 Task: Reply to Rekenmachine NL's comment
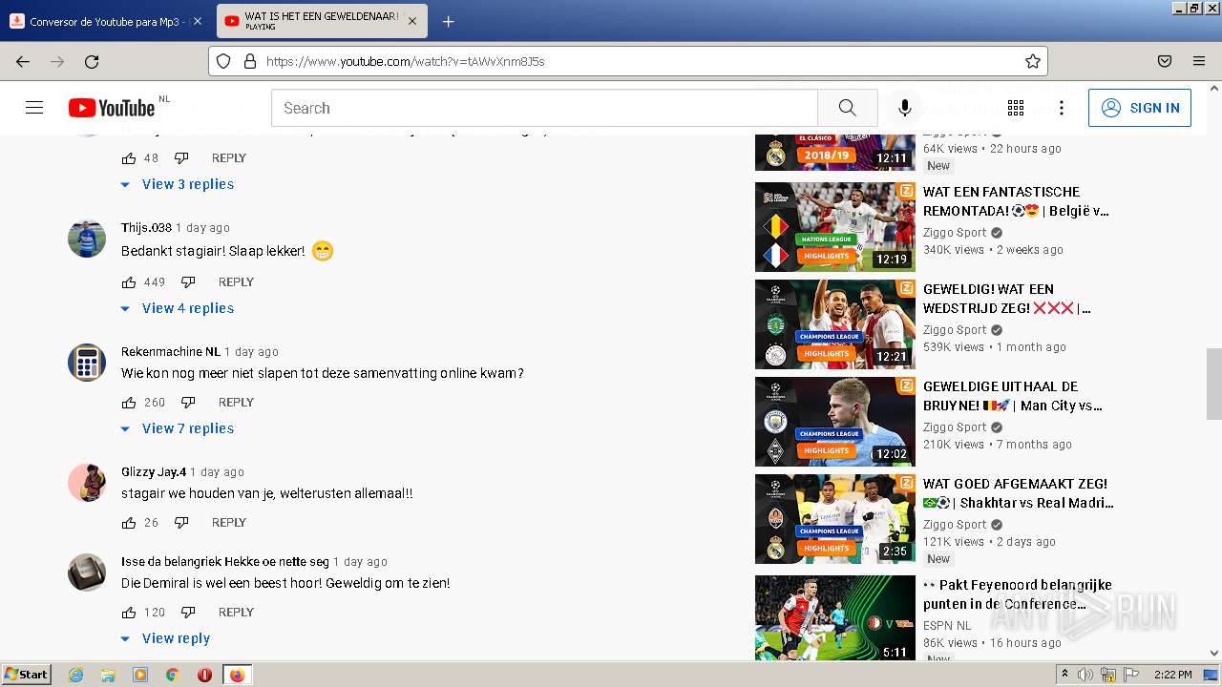[236, 403]
